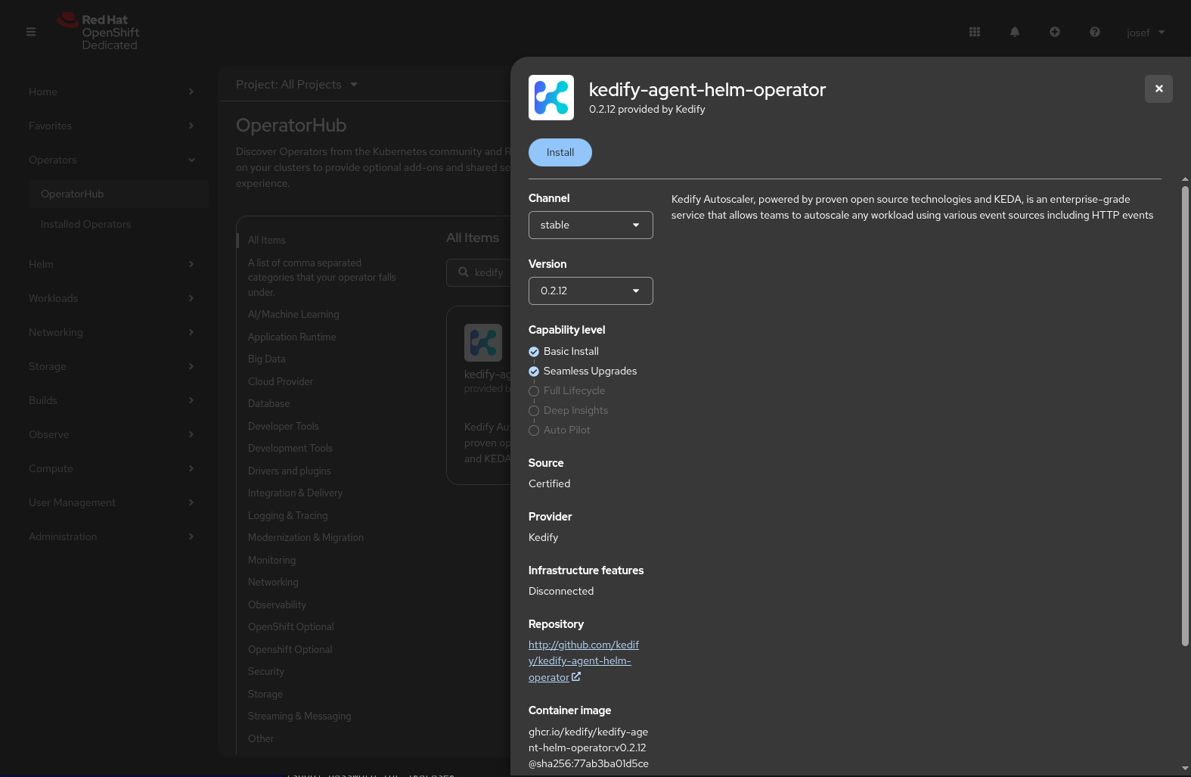
Task: Filter by Drivers and plugins category
Action: (x=290, y=471)
